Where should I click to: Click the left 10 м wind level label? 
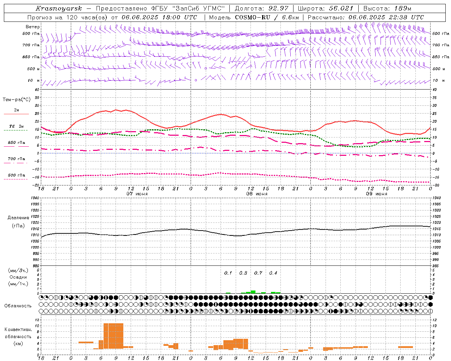[34, 80]
